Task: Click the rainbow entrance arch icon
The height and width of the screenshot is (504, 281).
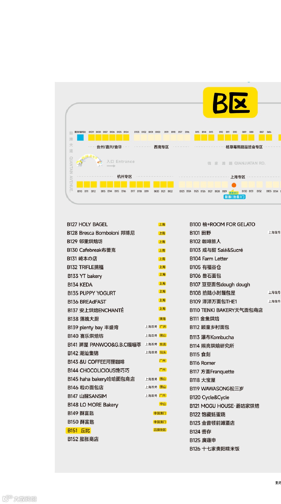Action: (90, 160)
